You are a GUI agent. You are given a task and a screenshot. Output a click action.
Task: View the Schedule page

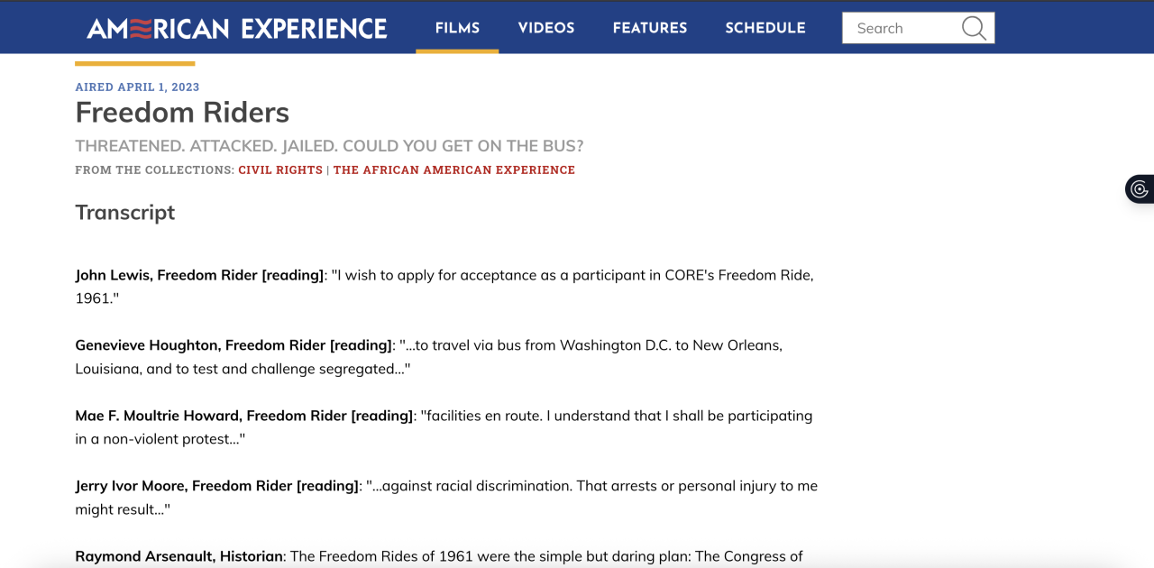(765, 28)
